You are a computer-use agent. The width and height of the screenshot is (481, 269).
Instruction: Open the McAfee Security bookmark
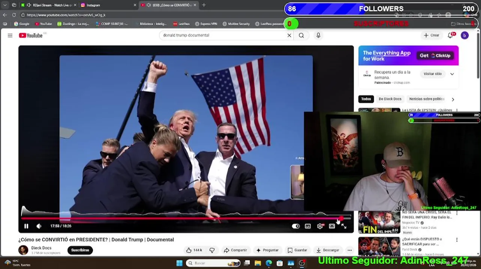[x=236, y=24]
